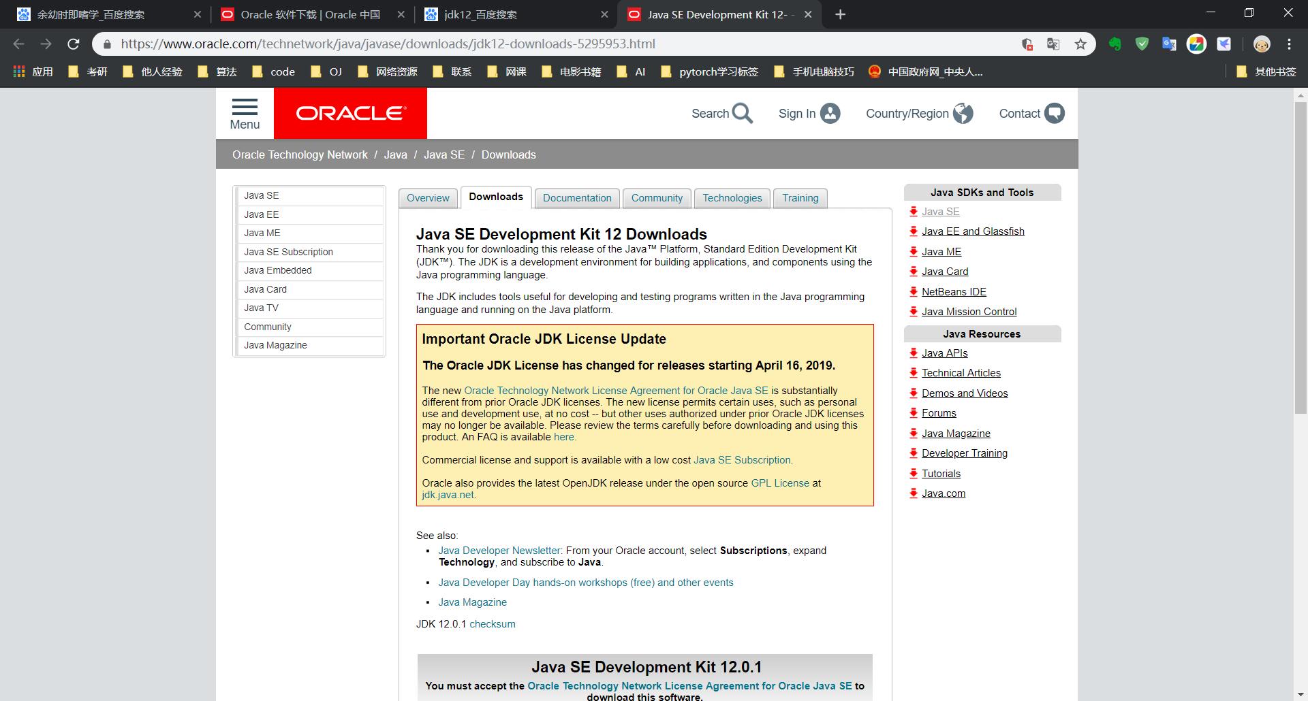Screen dimensions: 1308x701
Task: Click the scrollbar down arrow
Action: click(1300, 694)
